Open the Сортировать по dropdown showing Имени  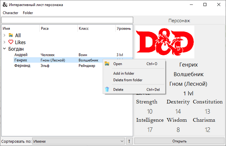pos(78,141)
